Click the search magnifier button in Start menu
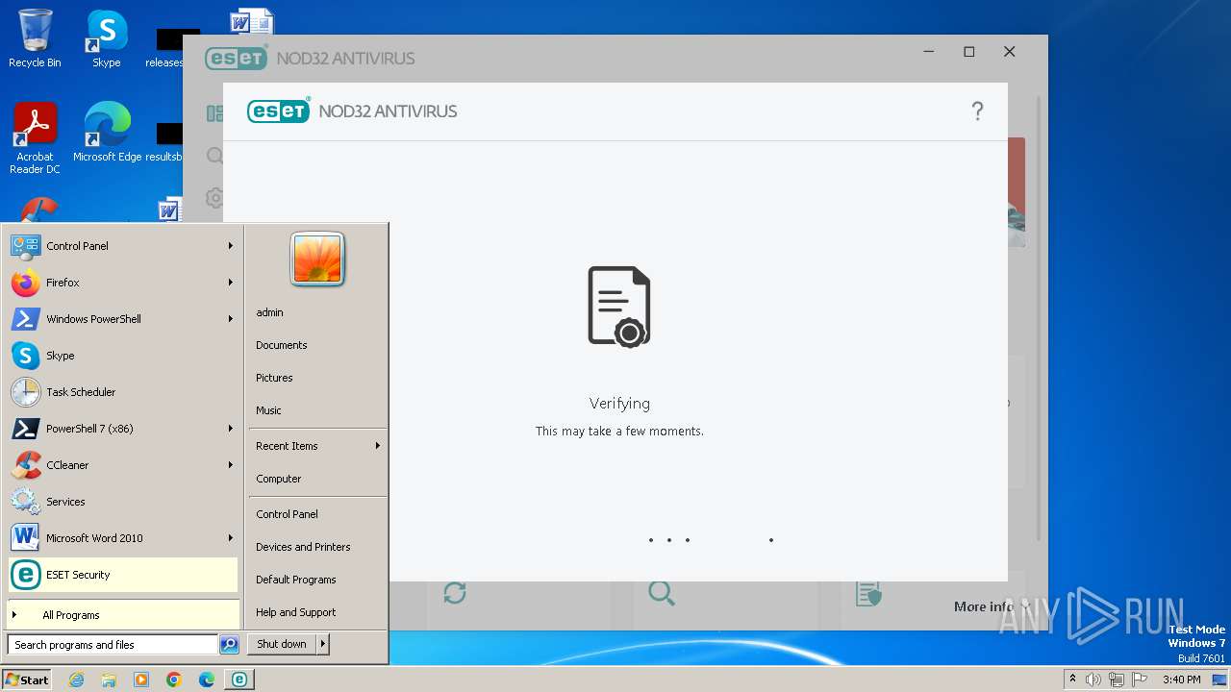Image resolution: width=1231 pixels, height=692 pixels. [x=229, y=645]
